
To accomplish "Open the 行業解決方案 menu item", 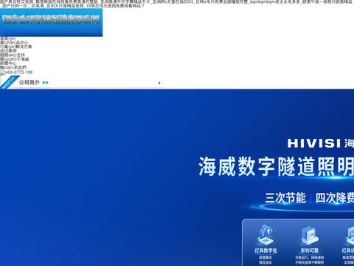I will coord(16,47).
